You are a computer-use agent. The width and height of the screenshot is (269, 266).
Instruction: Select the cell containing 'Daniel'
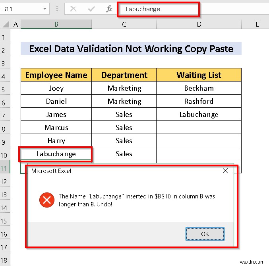(56, 101)
